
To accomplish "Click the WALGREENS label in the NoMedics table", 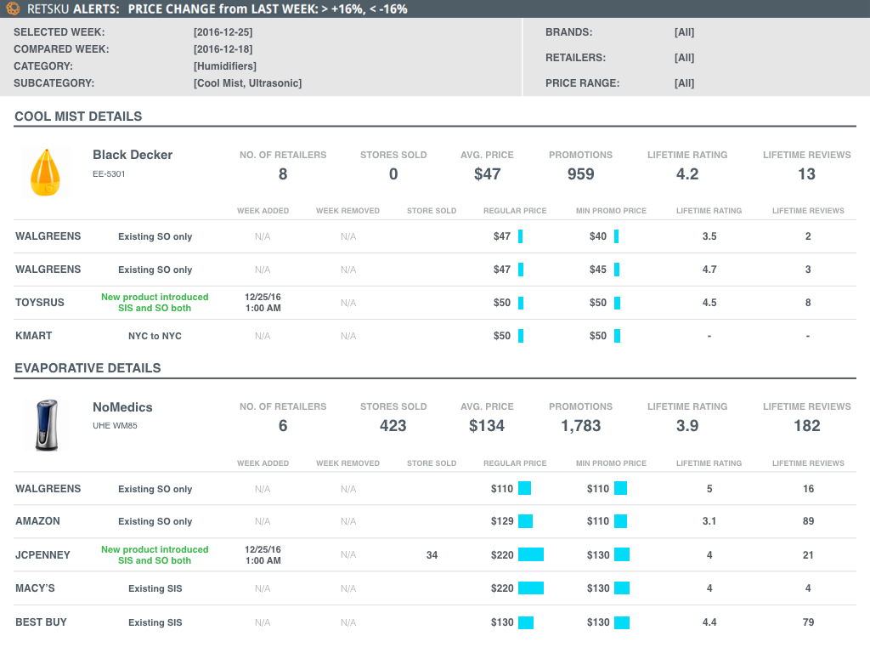I will [x=48, y=489].
